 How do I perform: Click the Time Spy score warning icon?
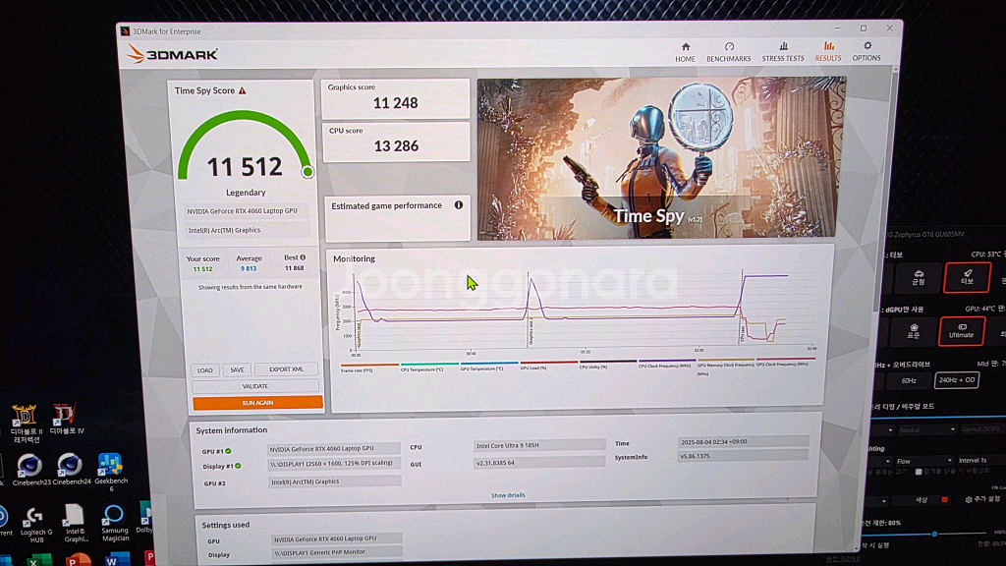click(243, 90)
